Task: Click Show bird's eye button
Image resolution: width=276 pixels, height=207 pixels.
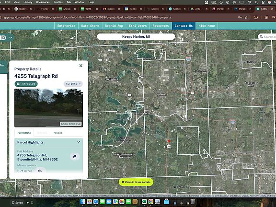Action: point(71,124)
